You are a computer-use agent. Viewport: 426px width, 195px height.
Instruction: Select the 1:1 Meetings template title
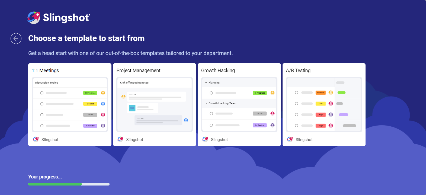click(x=45, y=71)
